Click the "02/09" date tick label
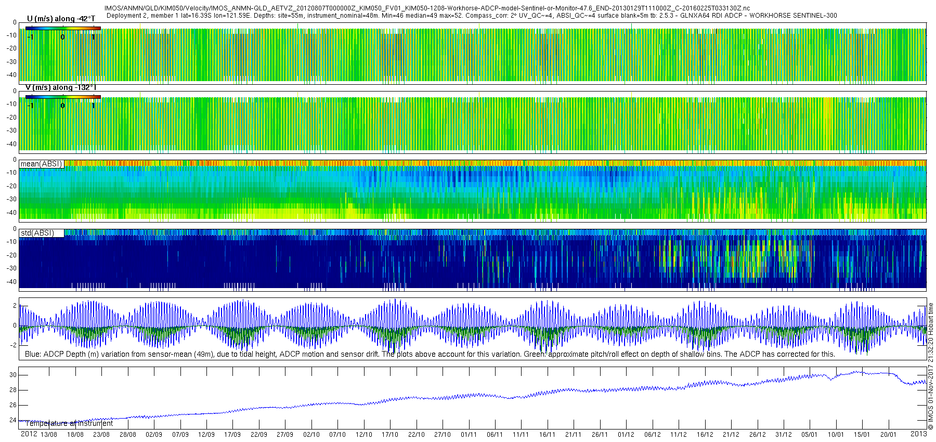Viewport: 936px width, 442px height. click(154, 435)
